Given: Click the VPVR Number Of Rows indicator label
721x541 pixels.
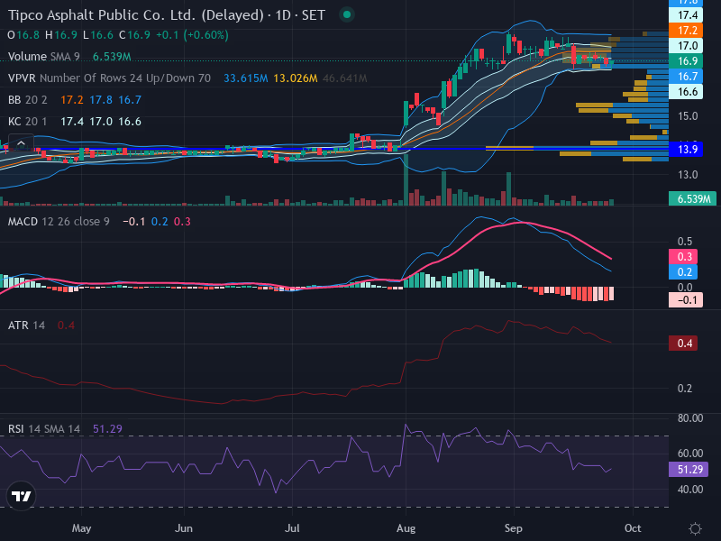Looking at the screenshot, I should [x=109, y=78].
